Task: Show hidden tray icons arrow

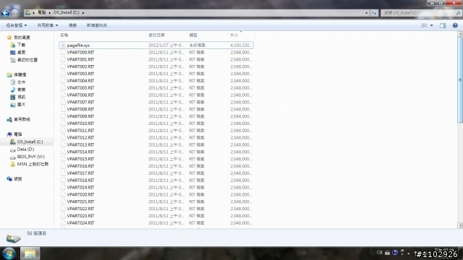Action: pyautogui.click(x=408, y=253)
